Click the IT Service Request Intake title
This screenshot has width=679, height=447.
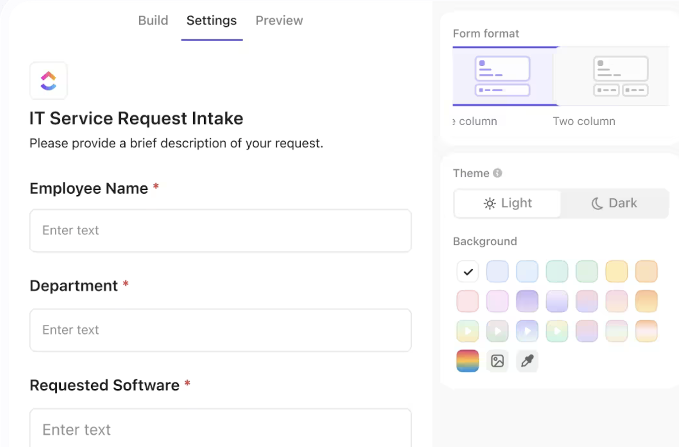pos(136,118)
